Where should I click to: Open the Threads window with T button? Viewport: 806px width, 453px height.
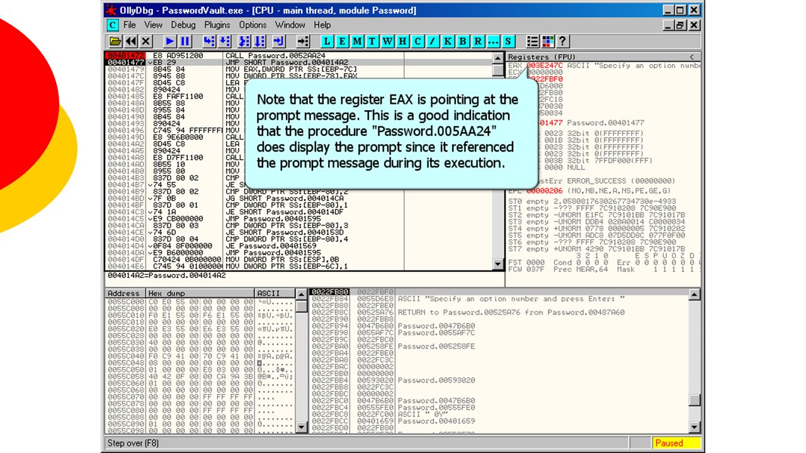372,42
